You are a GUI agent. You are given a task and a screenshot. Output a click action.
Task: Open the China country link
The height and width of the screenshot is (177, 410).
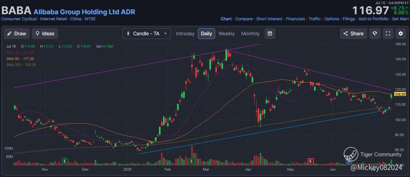76,19
